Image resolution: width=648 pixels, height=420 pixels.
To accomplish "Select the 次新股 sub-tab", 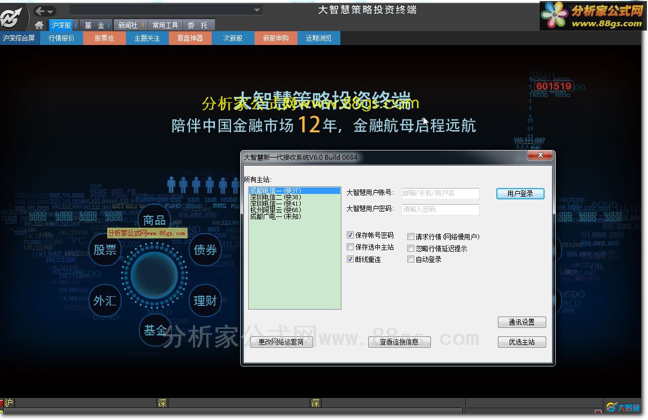I will click(233, 38).
